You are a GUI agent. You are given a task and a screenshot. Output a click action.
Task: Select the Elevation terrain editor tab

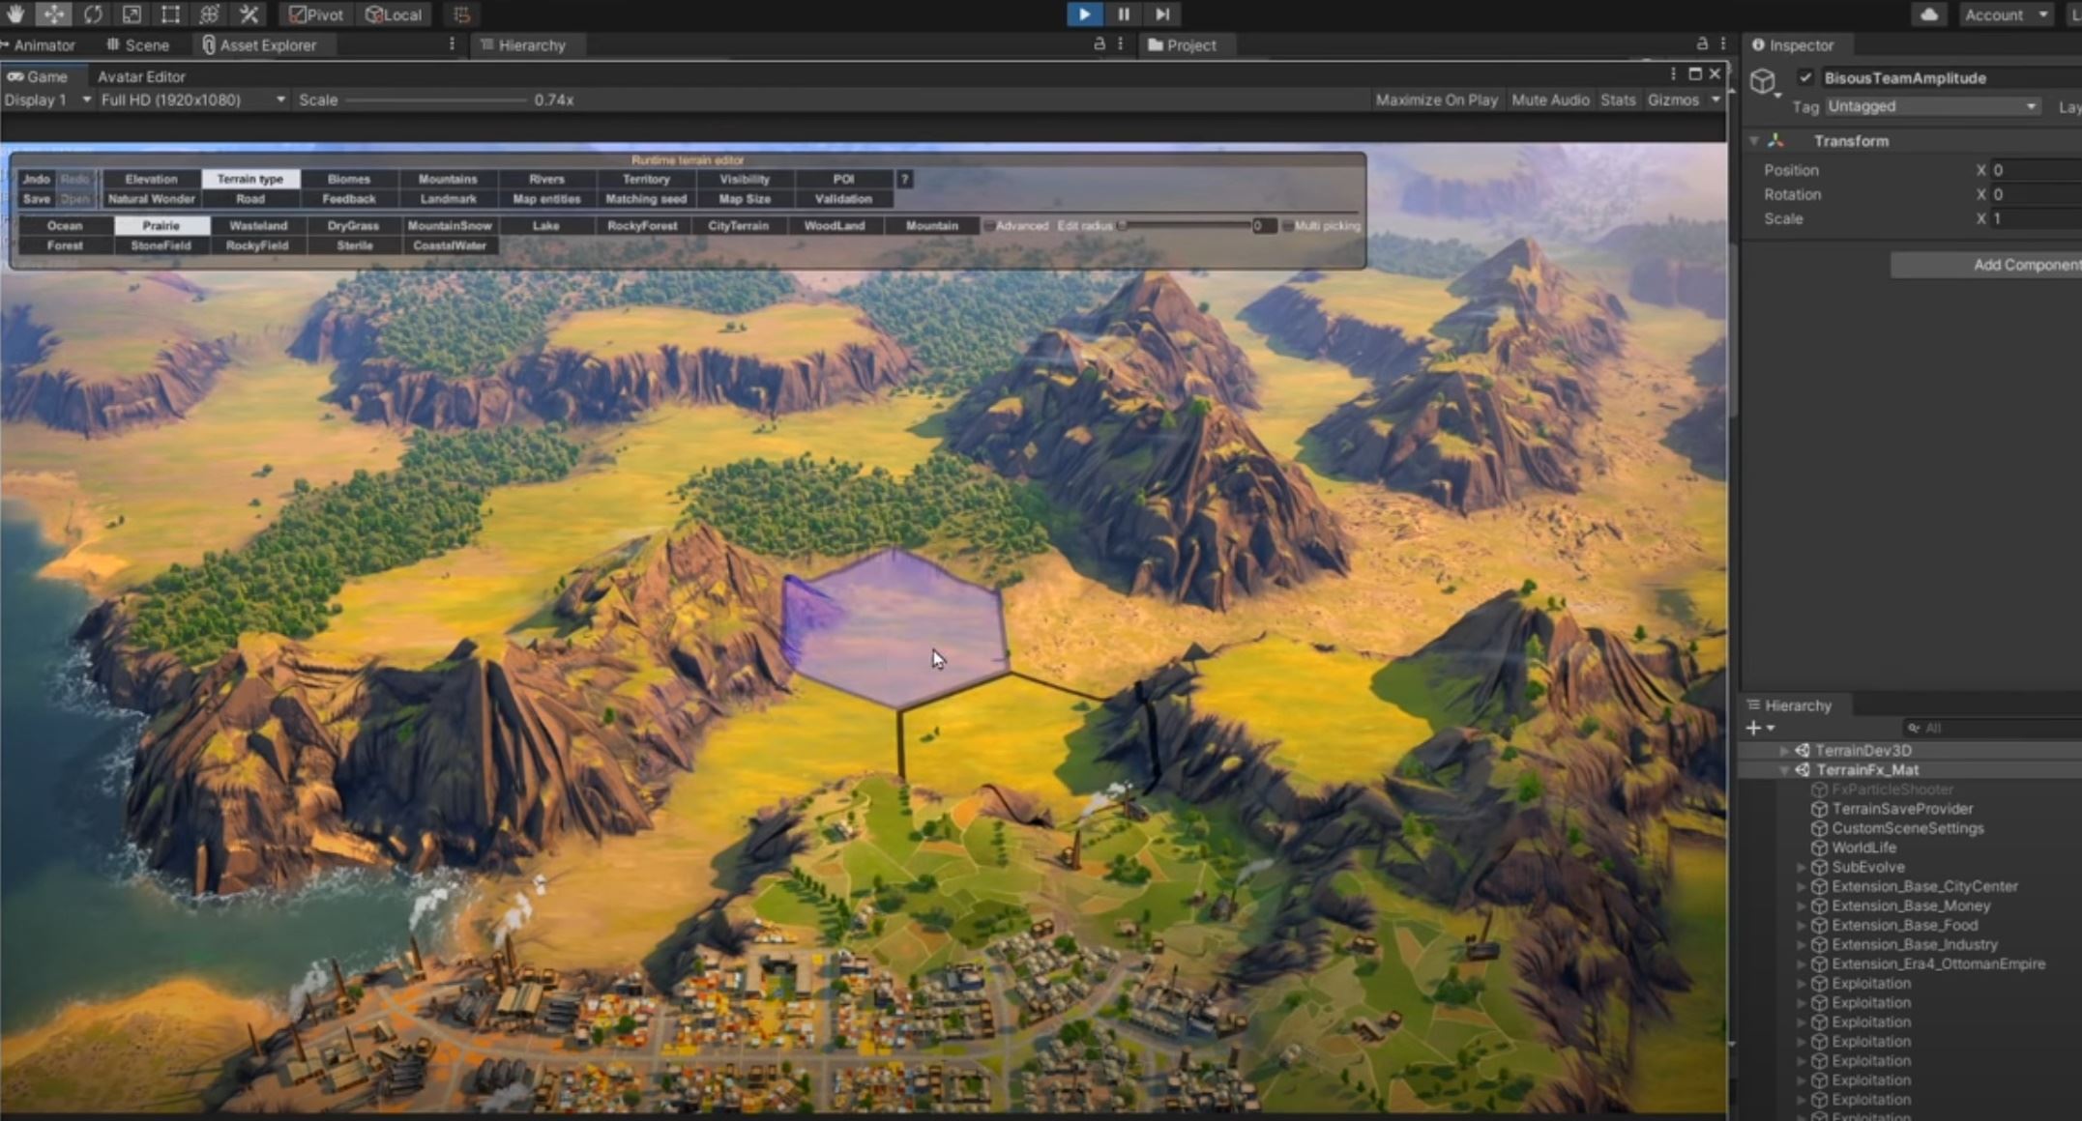(151, 179)
